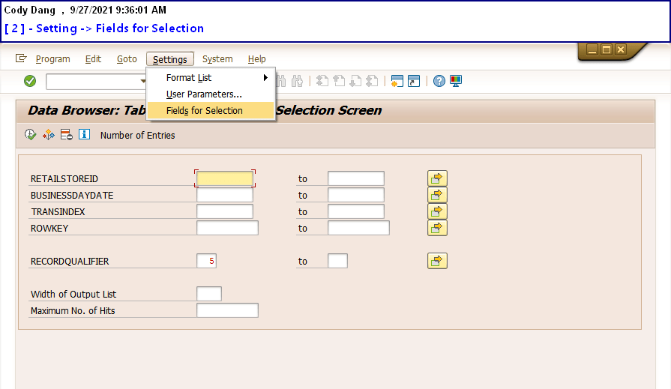Click the BUSINESSDAYDATE from-value field
This screenshot has height=389, width=671.
pyautogui.click(x=225, y=195)
